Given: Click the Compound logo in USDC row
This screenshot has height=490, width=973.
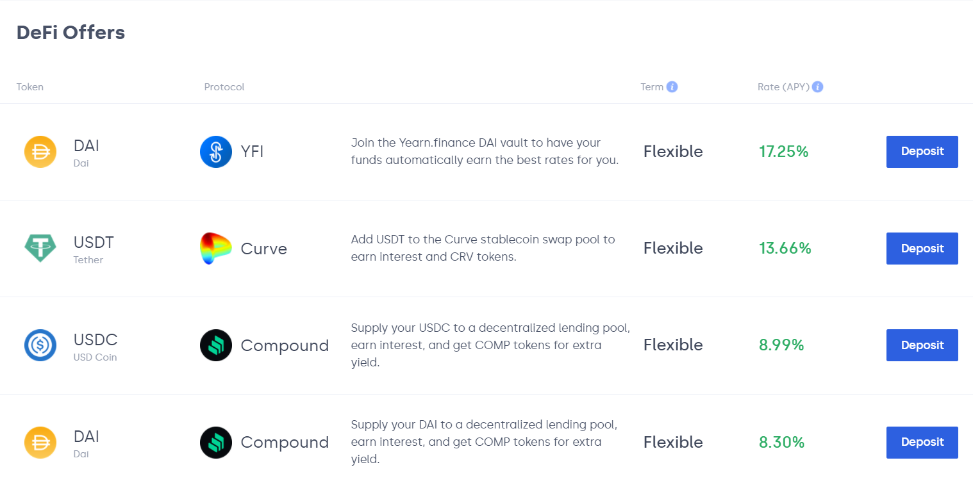Looking at the screenshot, I should [216, 345].
